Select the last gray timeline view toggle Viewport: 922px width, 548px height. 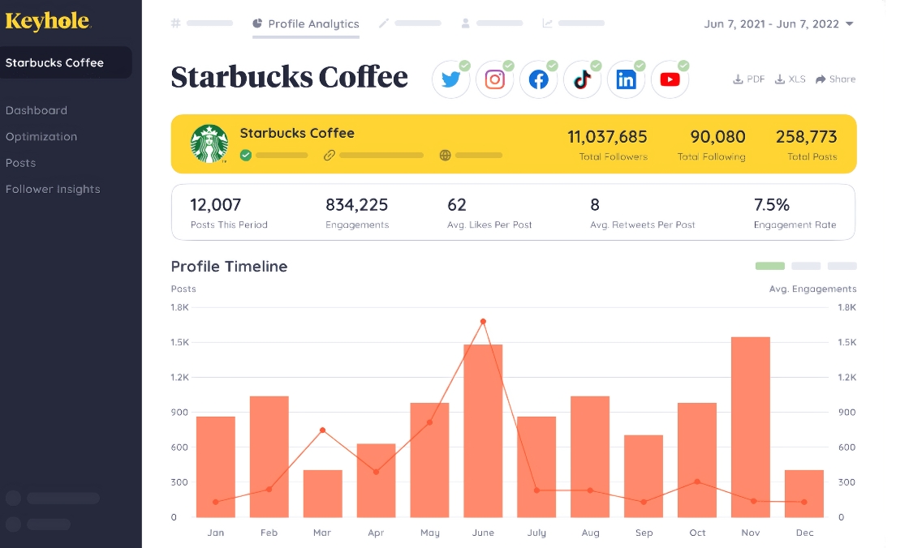pyautogui.click(x=842, y=266)
